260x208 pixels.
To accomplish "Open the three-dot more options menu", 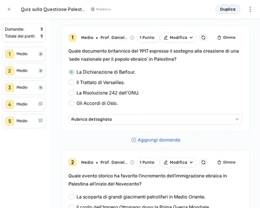I will point(250,9).
